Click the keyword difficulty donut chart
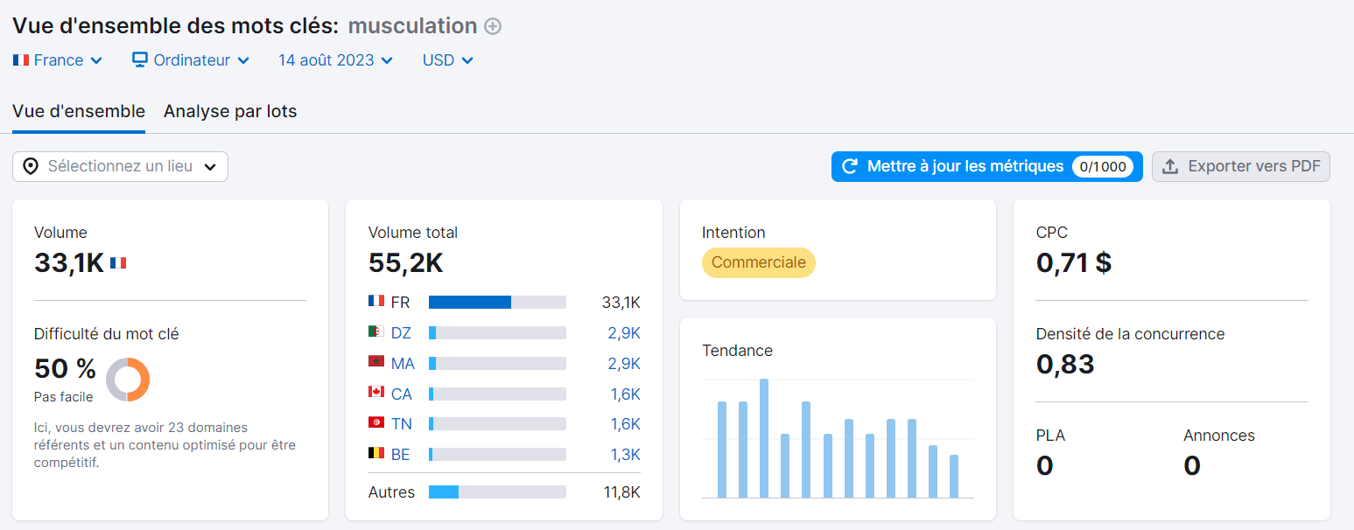The height and width of the screenshot is (530, 1354). pyautogui.click(x=128, y=380)
